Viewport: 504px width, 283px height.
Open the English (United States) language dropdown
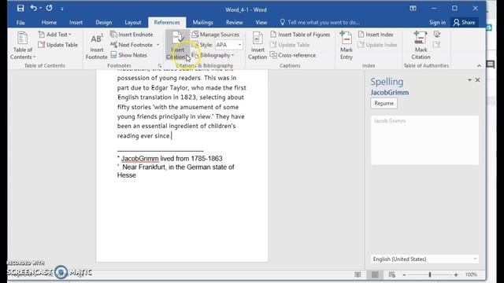click(x=424, y=259)
